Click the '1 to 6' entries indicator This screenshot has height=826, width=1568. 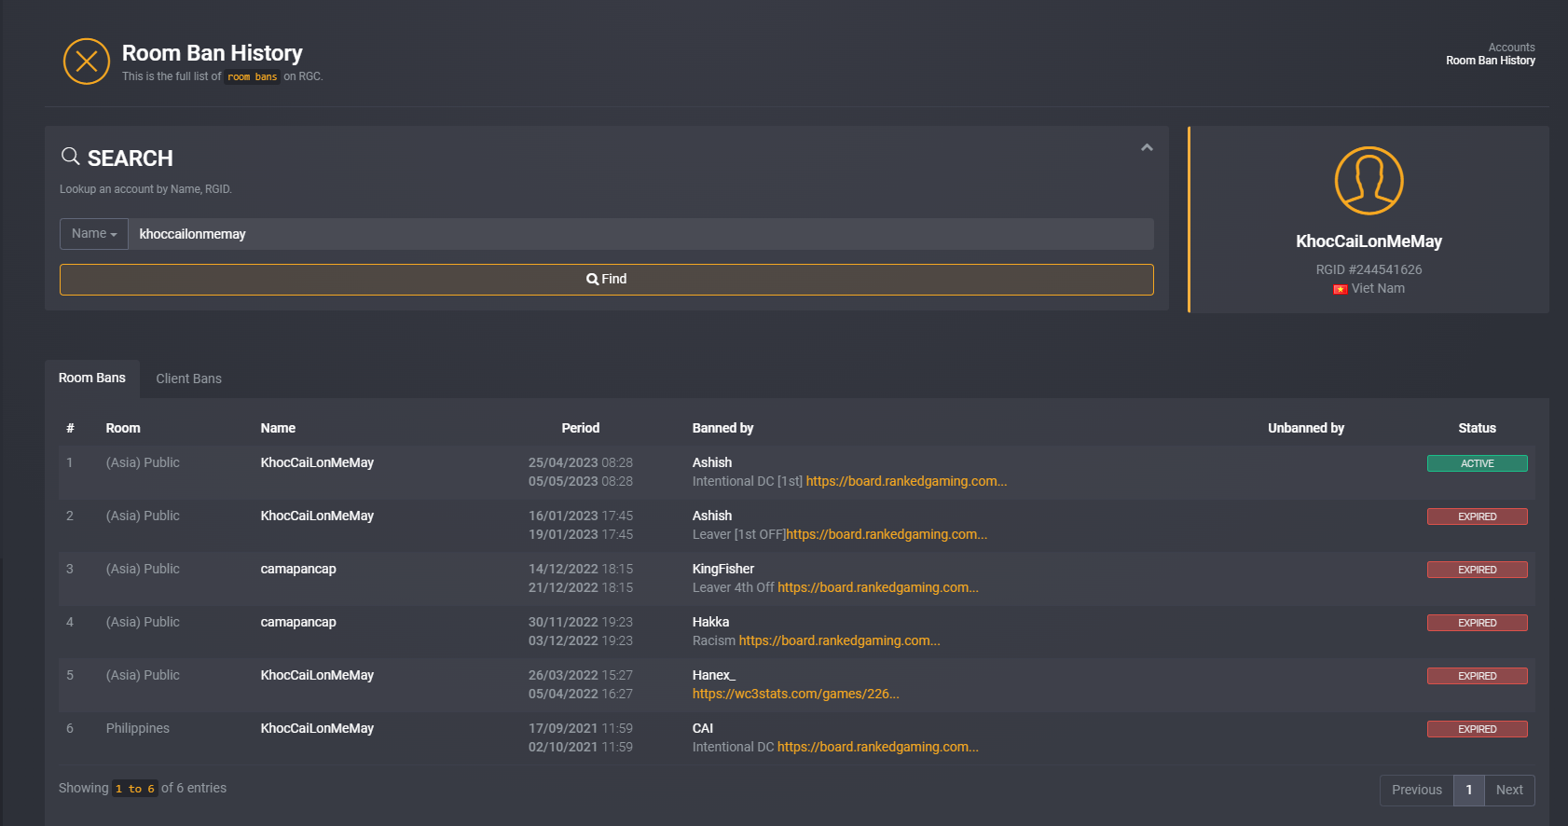135,789
